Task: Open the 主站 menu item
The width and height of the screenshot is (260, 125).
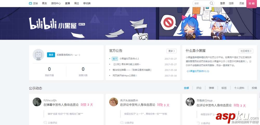Action: [x=35, y=3]
